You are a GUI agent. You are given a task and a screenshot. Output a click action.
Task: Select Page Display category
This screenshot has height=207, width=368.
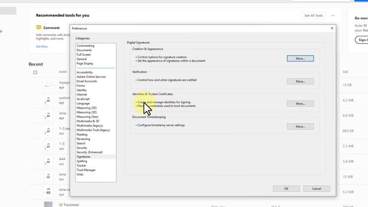click(85, 64)
